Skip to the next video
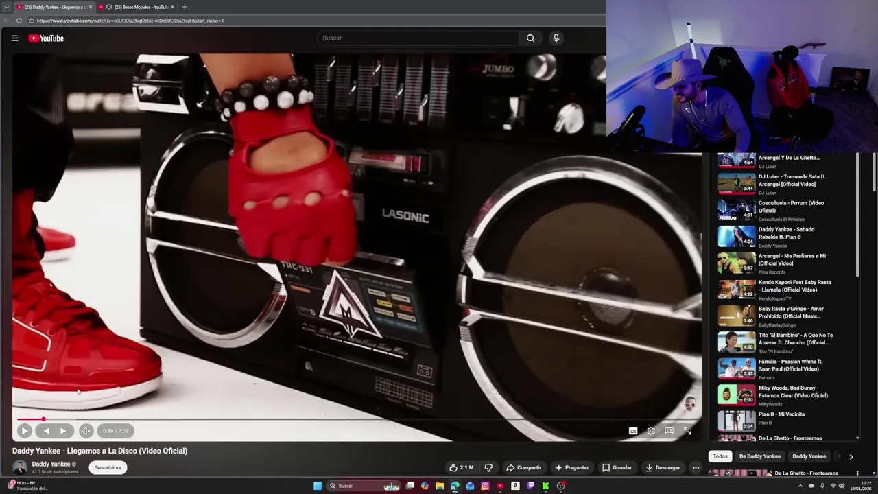Image resolution: width=878 pixels, height=494 pixels. [63, 431]
